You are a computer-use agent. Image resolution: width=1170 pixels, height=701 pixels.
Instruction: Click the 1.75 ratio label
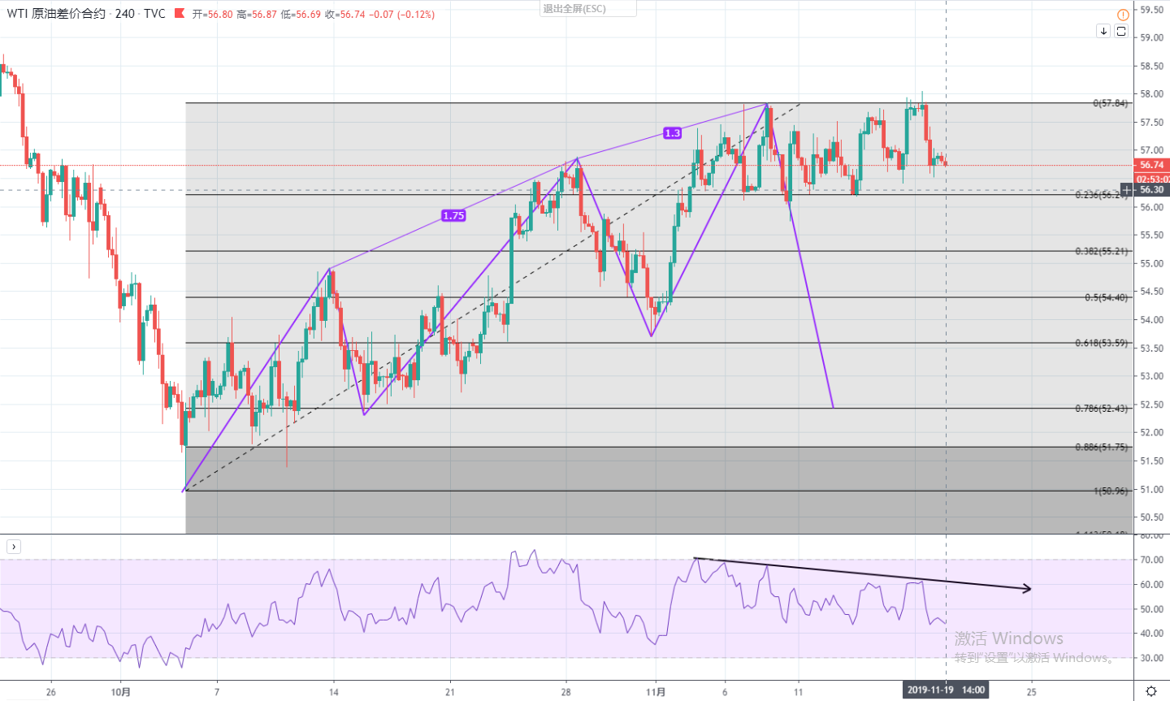coord(453,216)
